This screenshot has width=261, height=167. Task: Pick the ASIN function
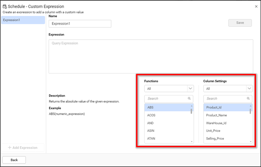[167, 130]
